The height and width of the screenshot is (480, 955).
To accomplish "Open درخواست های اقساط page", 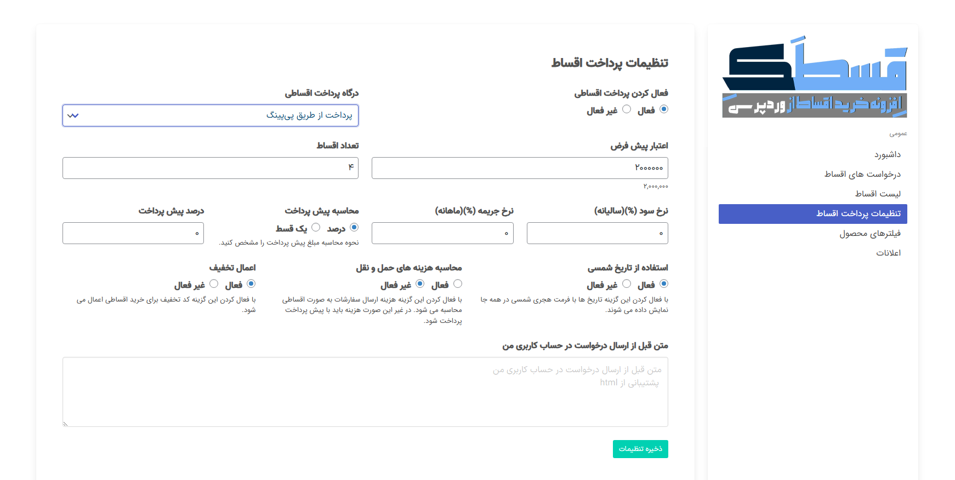I will click(x=862, y=175).
